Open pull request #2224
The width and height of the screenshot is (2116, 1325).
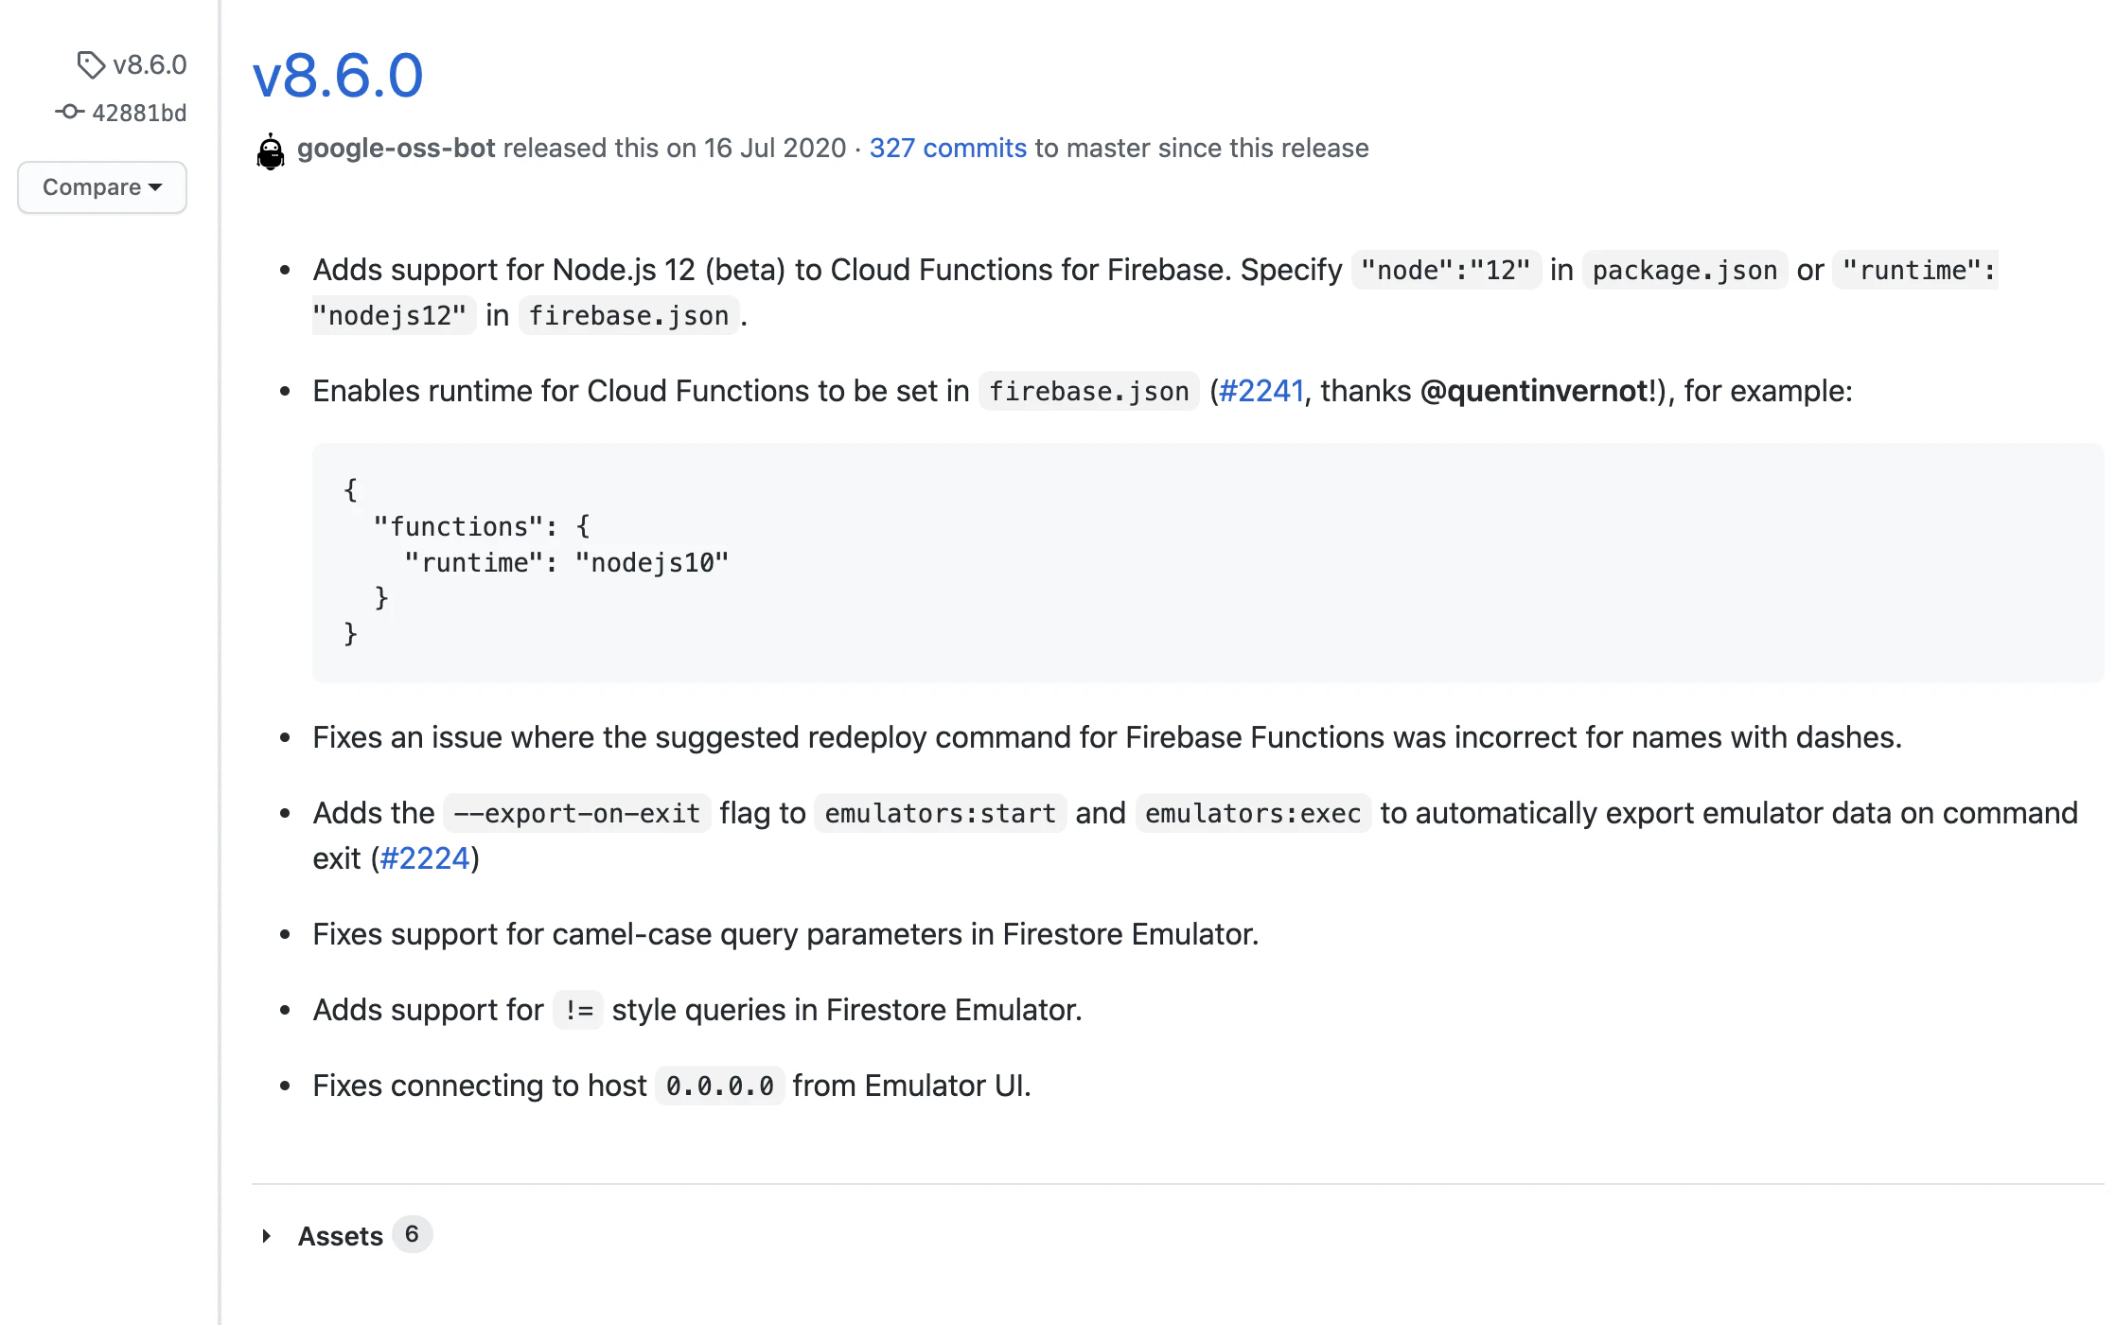[425, 858]
